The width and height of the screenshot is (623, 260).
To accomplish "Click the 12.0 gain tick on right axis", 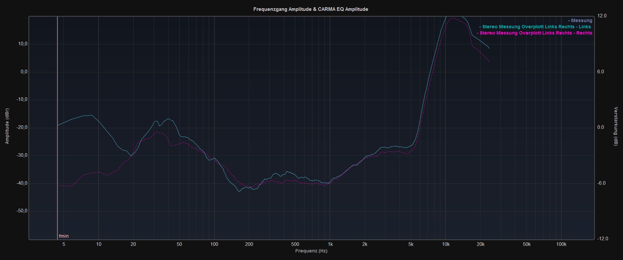I will click(602, 16).
